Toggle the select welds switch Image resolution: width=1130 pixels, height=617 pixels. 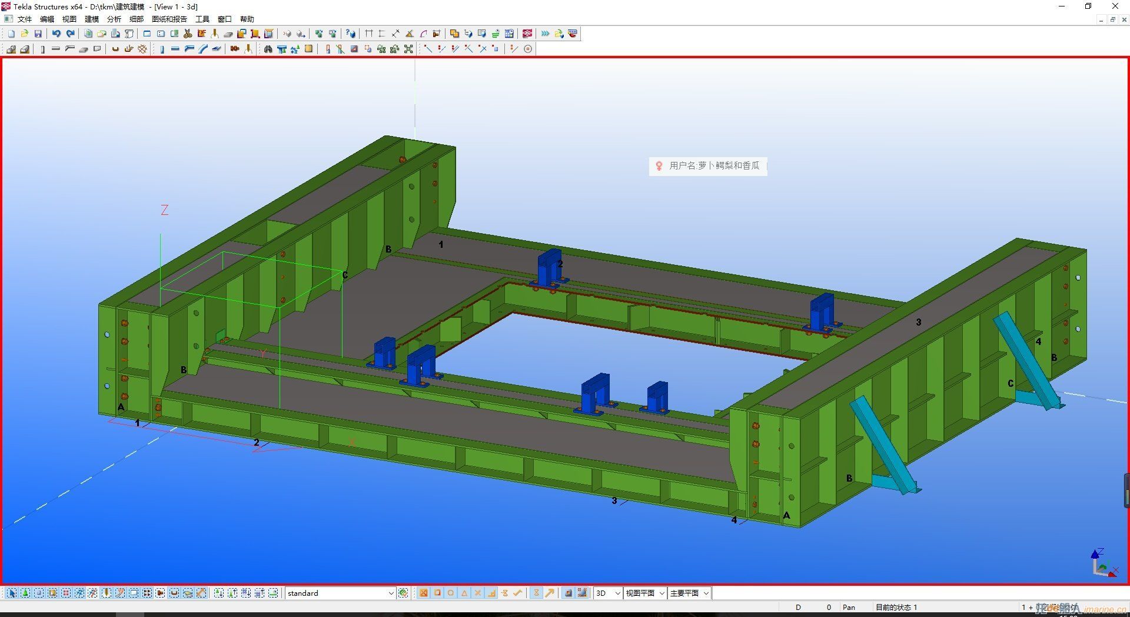pyautogui.click(x=106, y=593)
